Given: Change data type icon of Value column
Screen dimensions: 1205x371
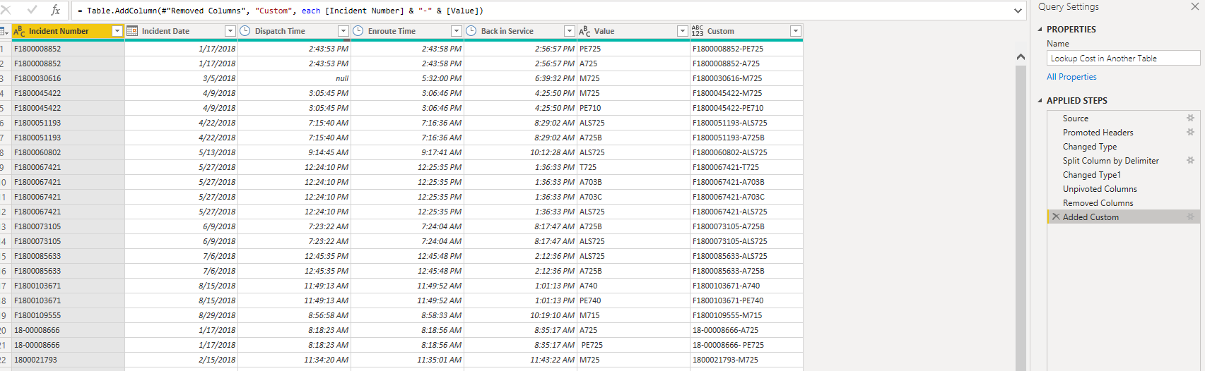Looking at the screenshot, I should [x=584, y=31].
